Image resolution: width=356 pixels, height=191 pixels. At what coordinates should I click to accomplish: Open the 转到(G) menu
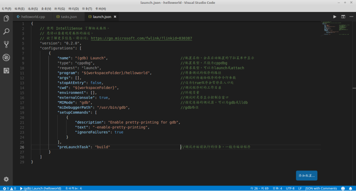click(60, 9)
